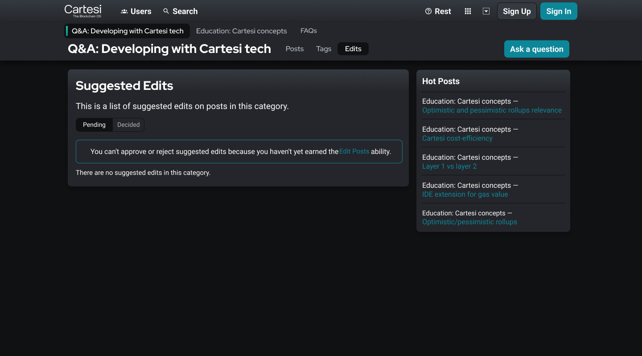The width and height of the screenshot is (642, 356).
Task: Switch to the Posts tab
Action: pos(294,49)
